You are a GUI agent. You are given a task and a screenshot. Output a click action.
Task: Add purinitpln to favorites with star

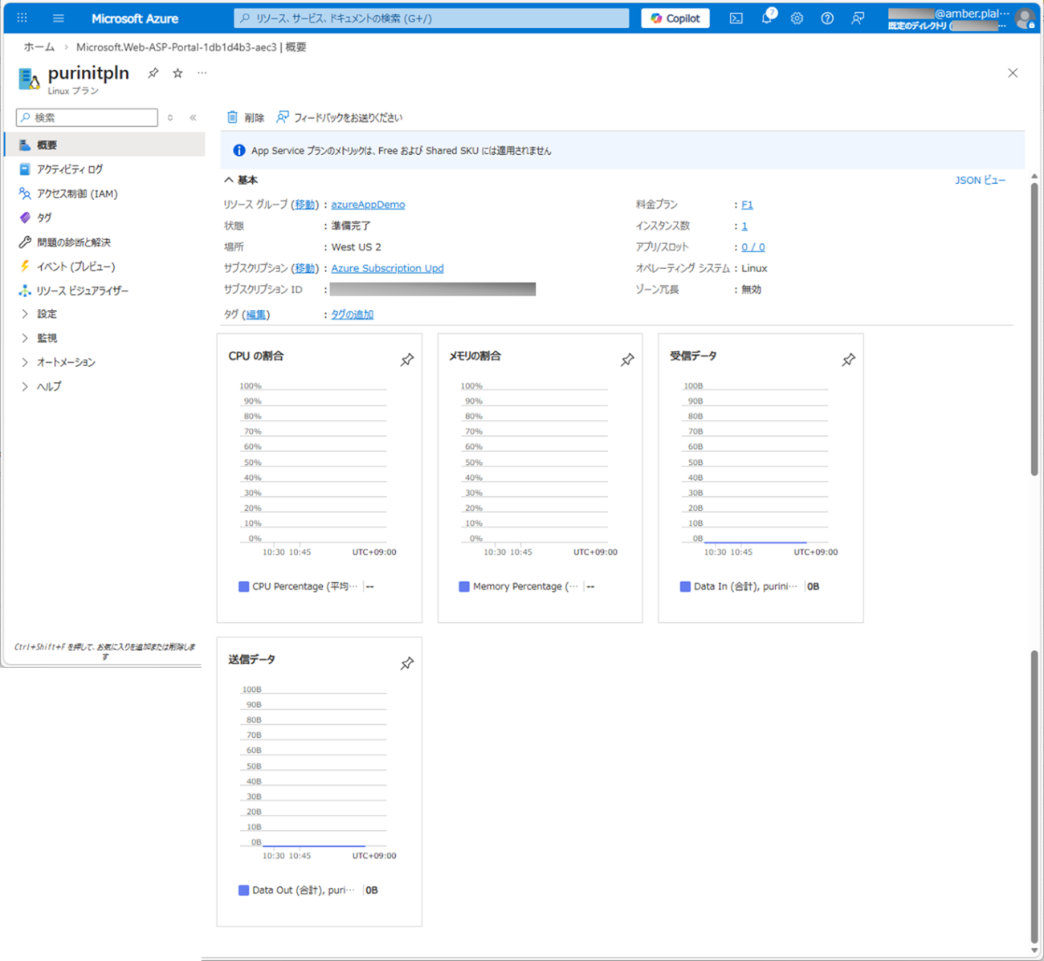coord(177,73)
